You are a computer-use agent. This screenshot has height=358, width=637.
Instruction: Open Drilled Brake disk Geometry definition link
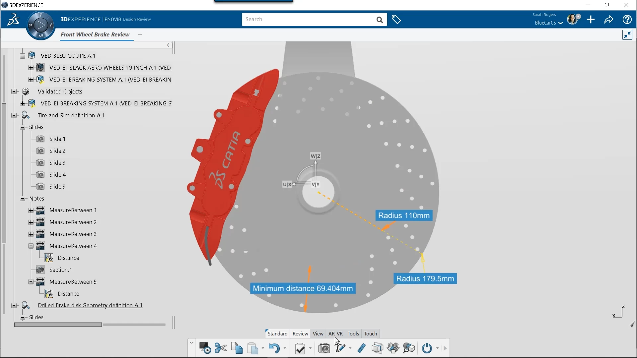coord(90,305)
